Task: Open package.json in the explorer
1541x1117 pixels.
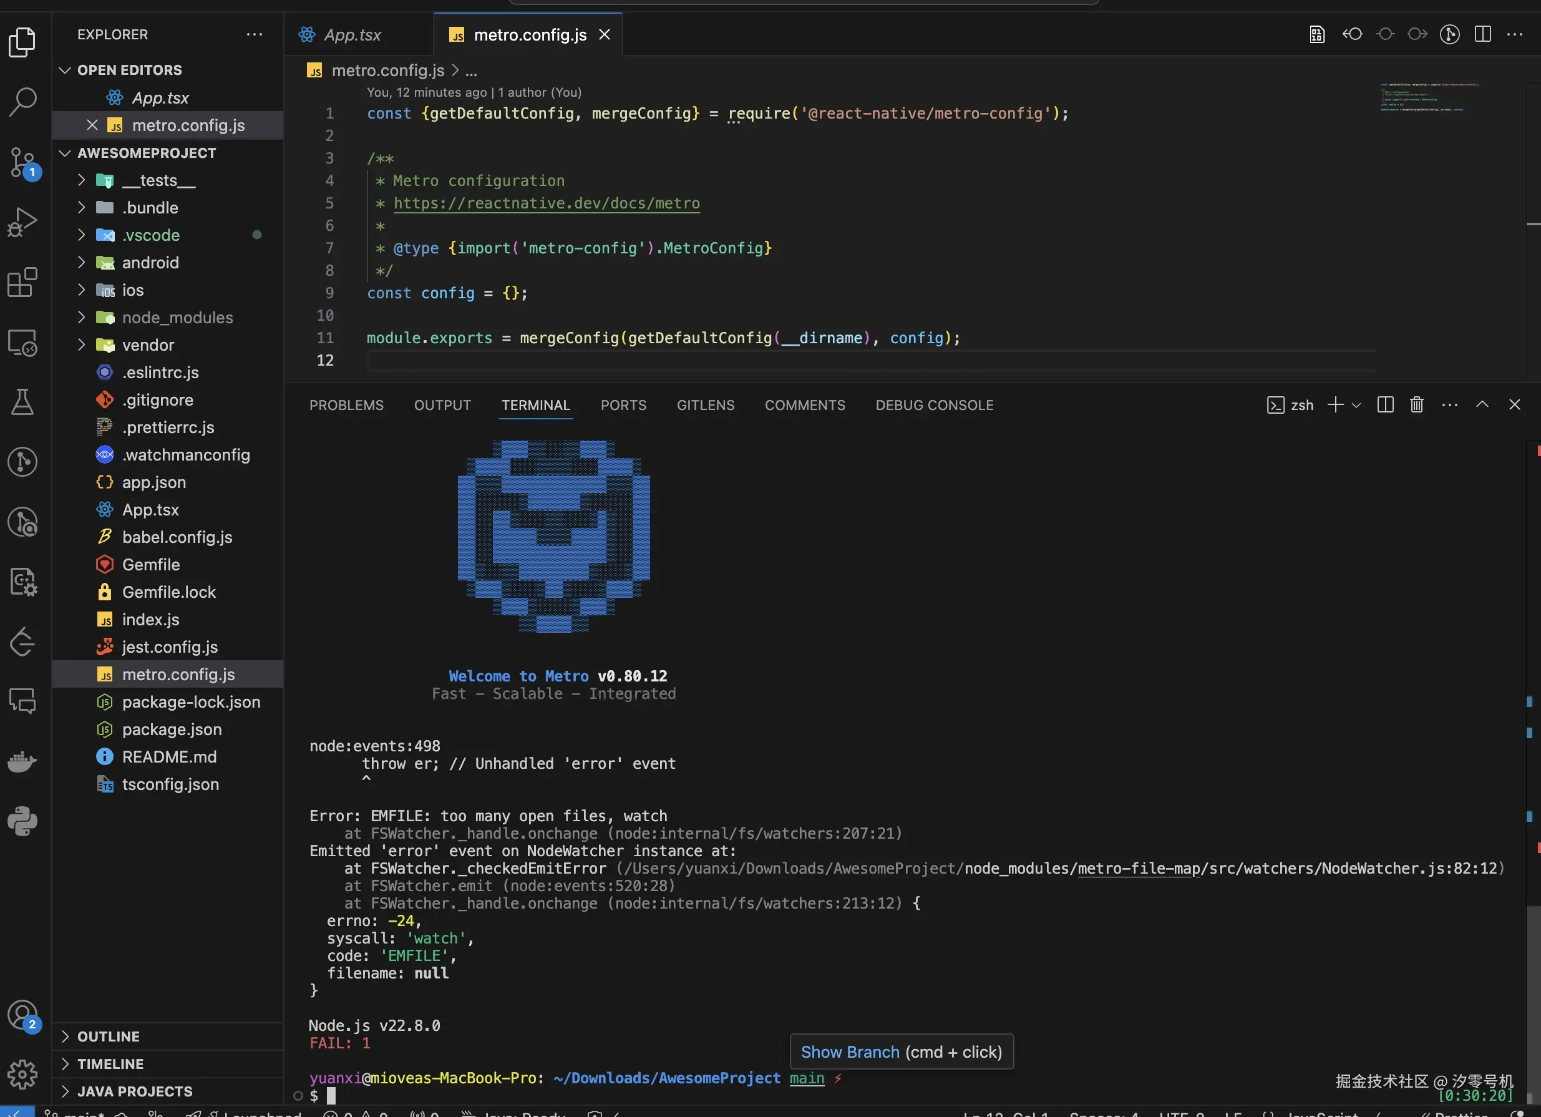Action: 171,729
